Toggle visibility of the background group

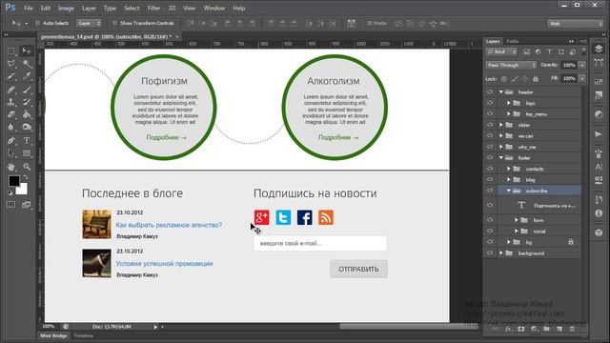pos(490,253)
